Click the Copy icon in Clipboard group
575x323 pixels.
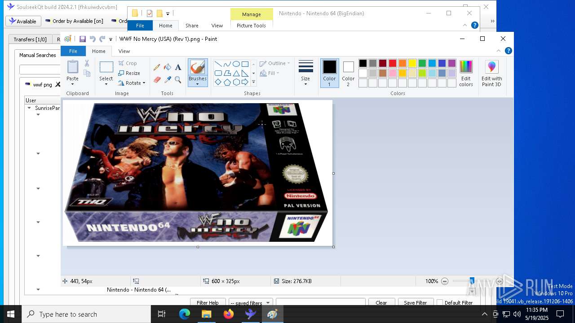click(87, 73)
